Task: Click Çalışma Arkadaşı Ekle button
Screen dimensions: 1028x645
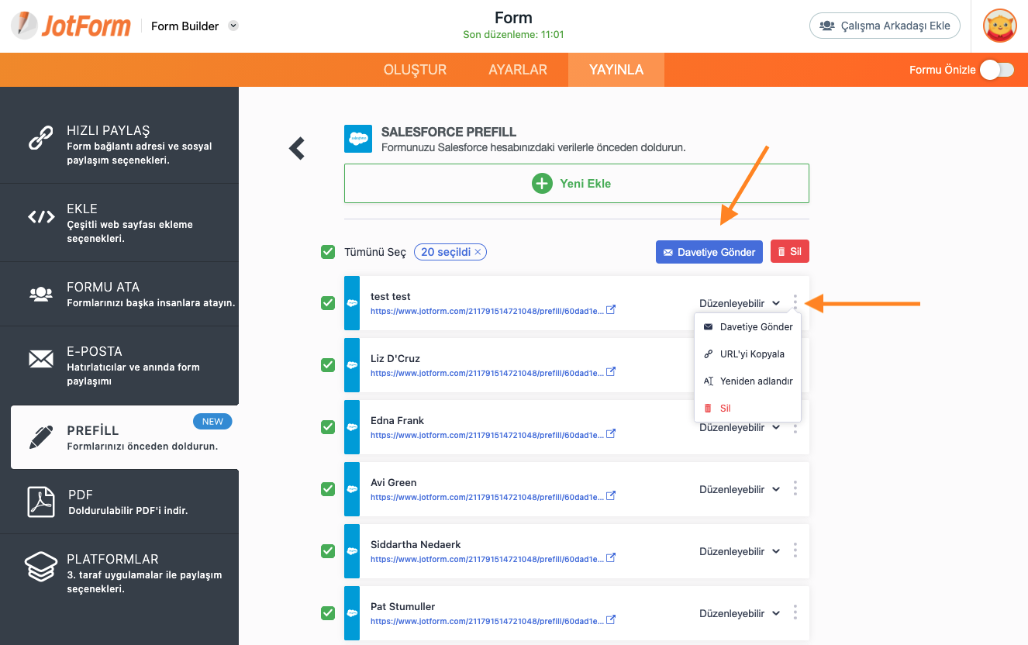Action: pos(885,26)
